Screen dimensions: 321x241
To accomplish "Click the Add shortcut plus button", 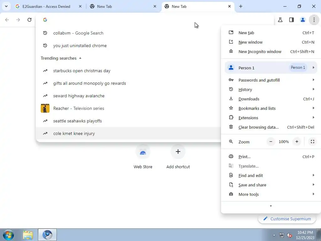I will [x=178, y=152].
